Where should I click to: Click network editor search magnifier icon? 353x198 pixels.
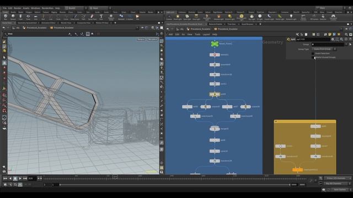[346, 34]
